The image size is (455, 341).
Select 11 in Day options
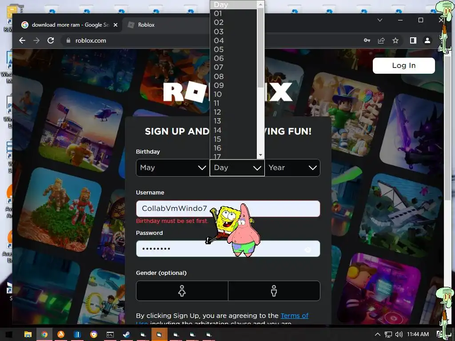(x=234, y=103)
